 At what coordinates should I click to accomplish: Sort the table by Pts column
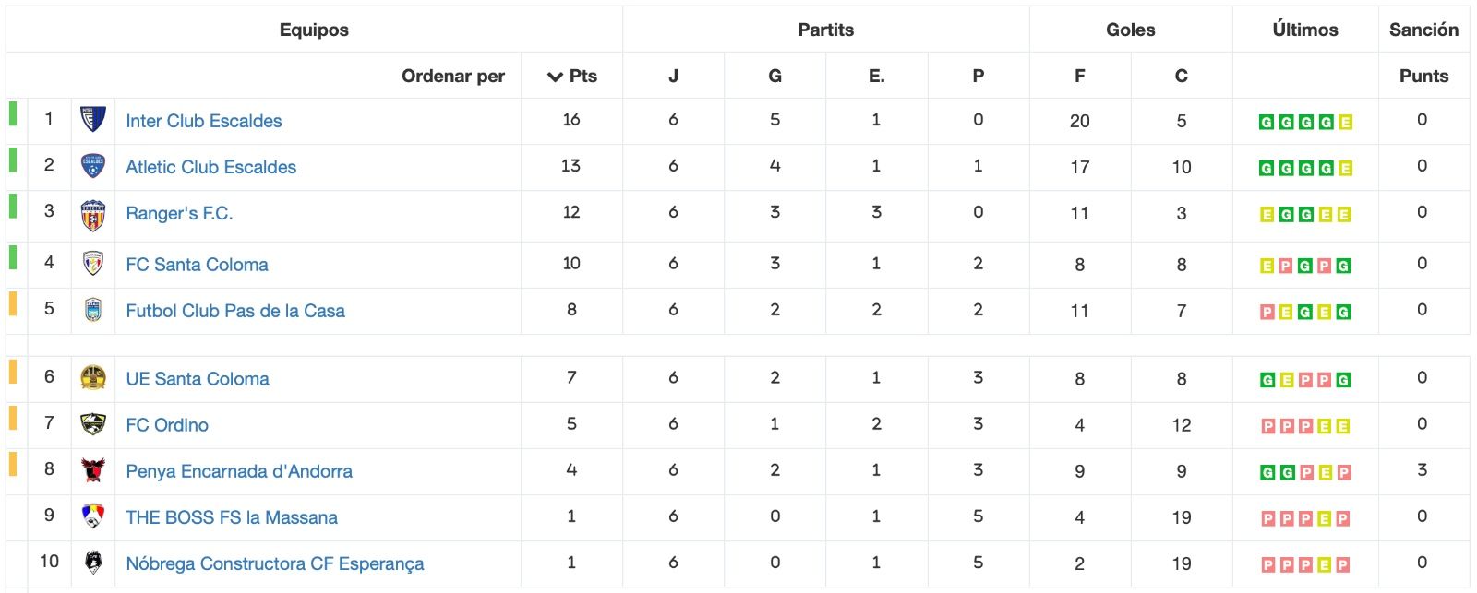point(572,76)
